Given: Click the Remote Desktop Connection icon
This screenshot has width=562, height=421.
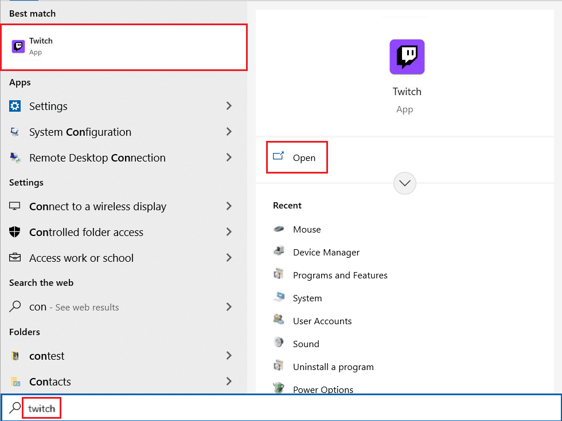Looking at the screenshot, I should (15, 158).
